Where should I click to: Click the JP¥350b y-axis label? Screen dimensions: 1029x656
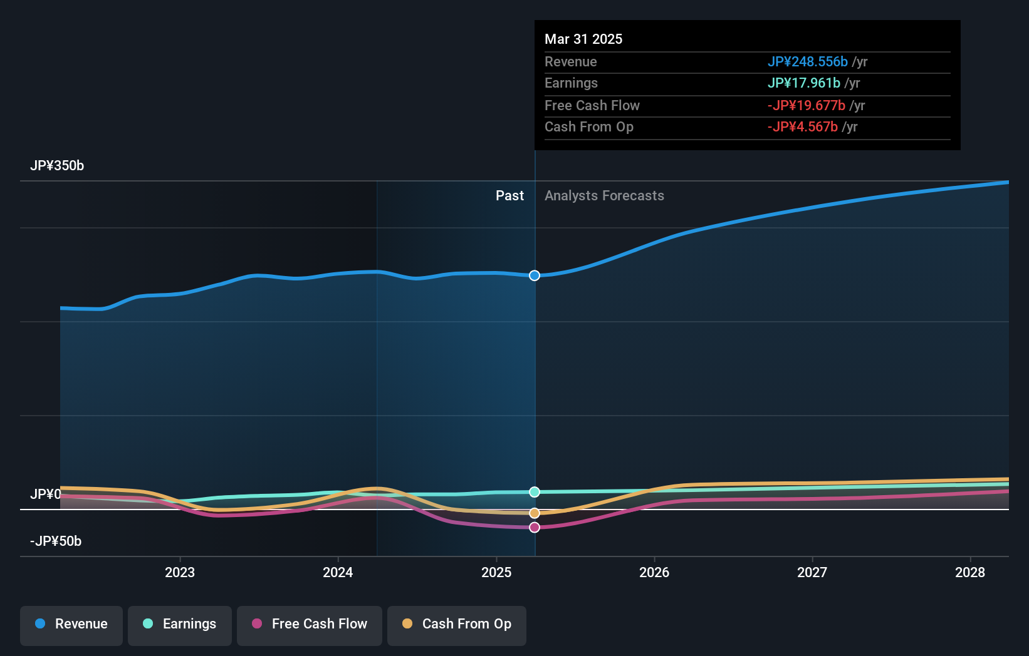(57, 166)
